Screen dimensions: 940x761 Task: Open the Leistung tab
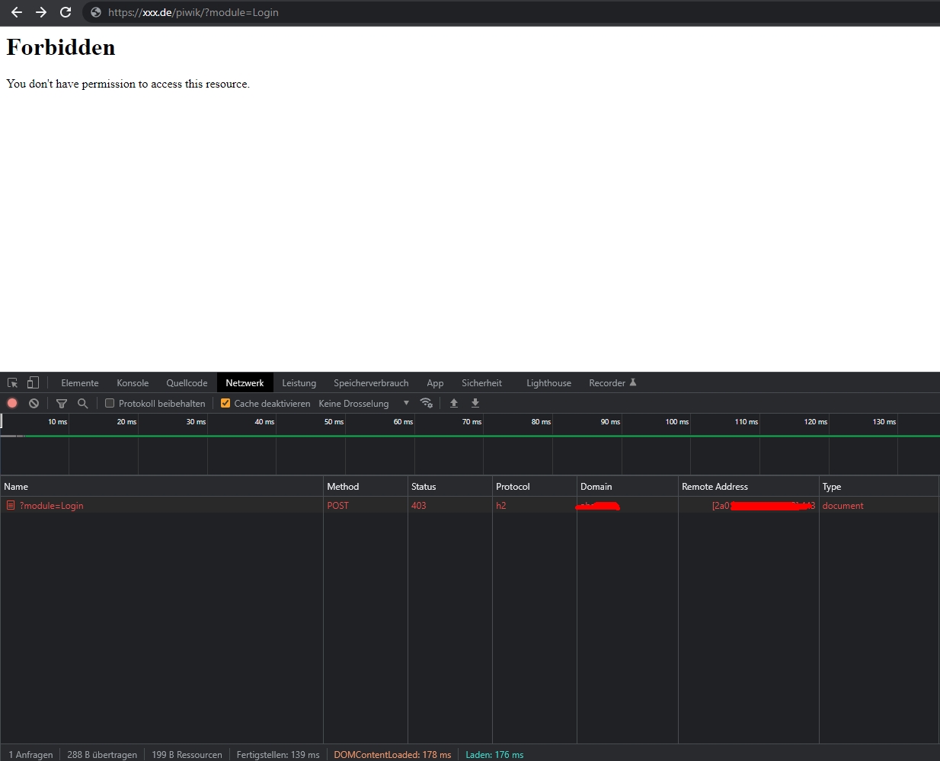[x=299, y=383]
